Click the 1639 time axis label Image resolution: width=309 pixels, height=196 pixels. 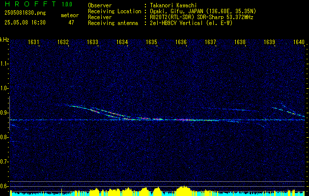(269, 42)
